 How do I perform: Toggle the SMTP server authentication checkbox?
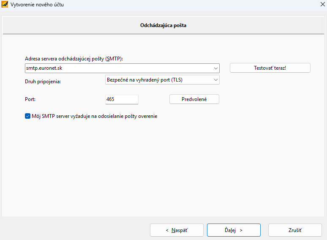pos(27,116)
